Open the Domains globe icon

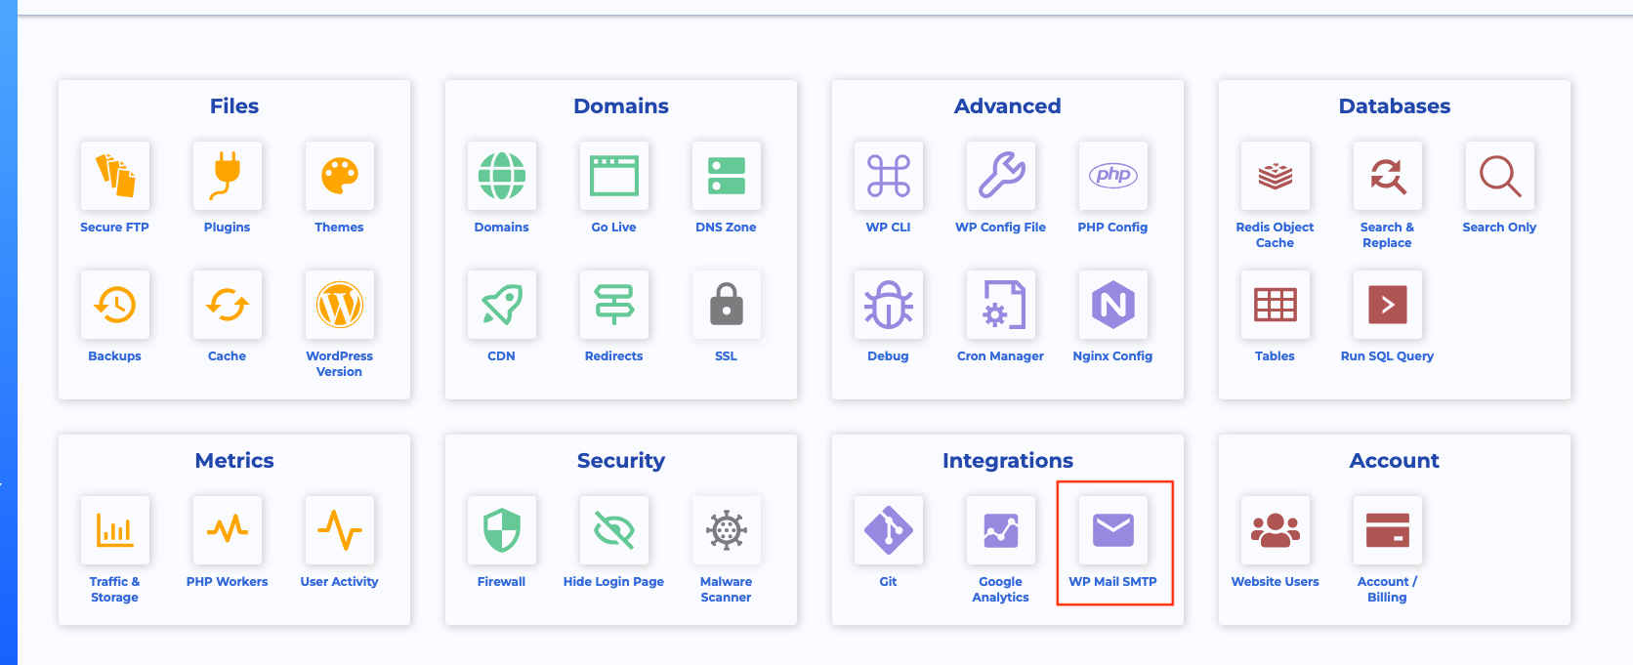pos(502,176)
